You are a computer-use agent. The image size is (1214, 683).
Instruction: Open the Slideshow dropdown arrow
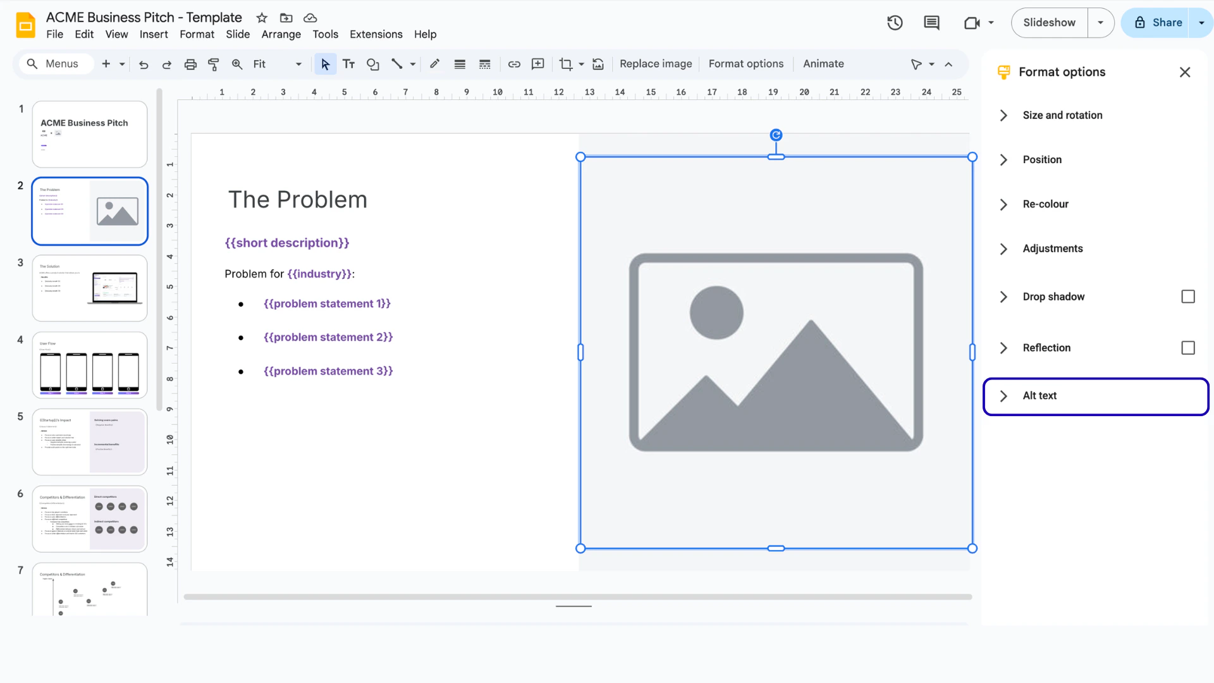(1100, 23)
